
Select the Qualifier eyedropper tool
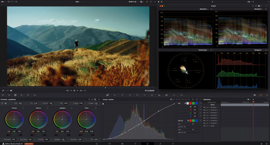point(129,95)
